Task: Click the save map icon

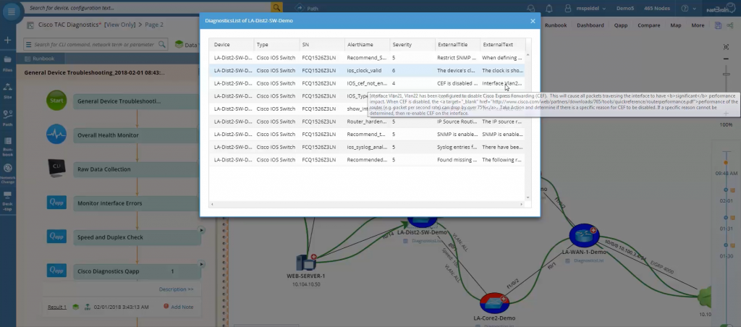Action: point(718,25)
